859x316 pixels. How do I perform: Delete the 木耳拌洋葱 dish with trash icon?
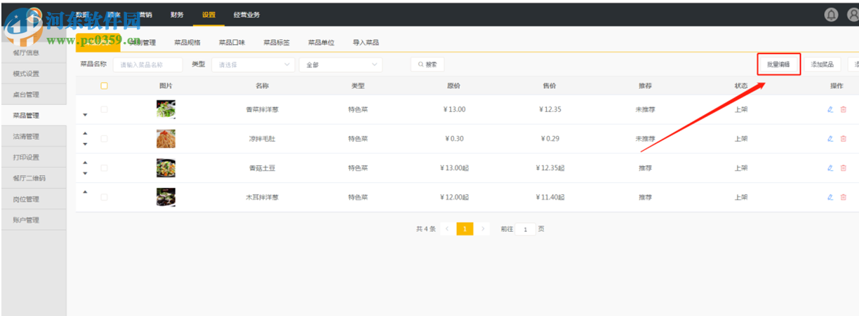coord(844,198)
